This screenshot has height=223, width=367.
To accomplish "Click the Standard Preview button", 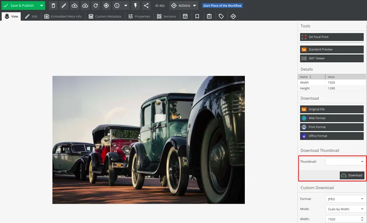I will point(332,49).
